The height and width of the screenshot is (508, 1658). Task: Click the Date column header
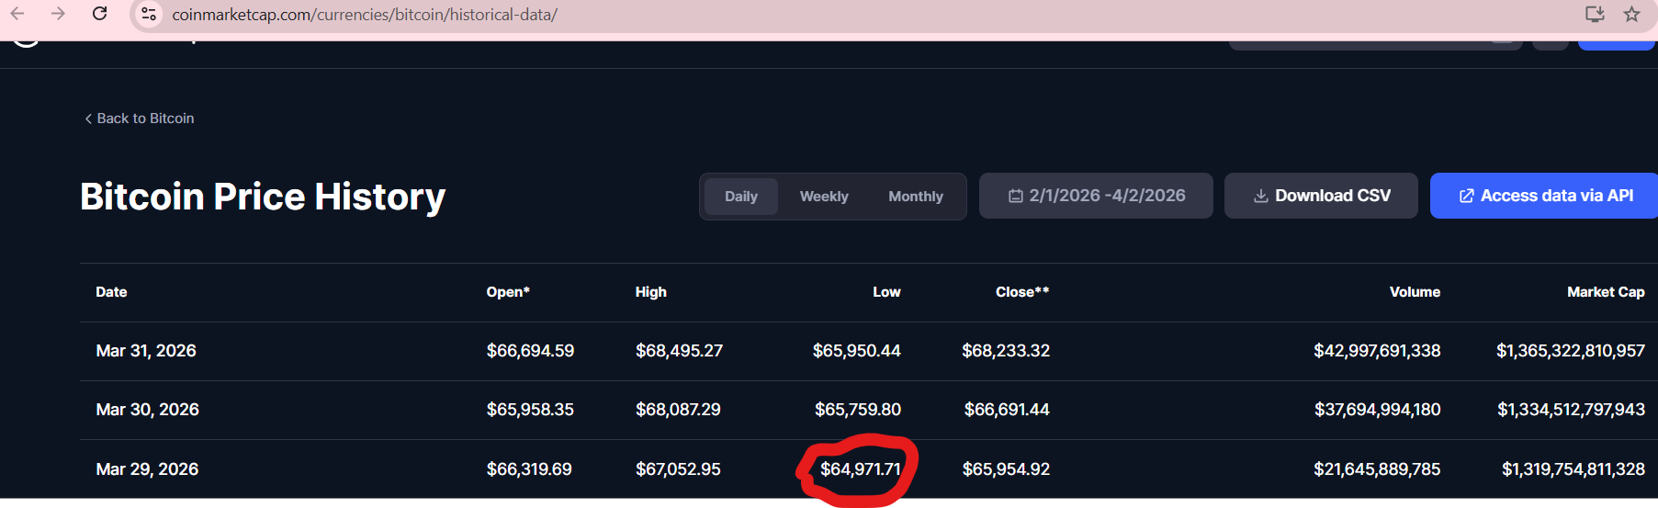click(111, 292)
